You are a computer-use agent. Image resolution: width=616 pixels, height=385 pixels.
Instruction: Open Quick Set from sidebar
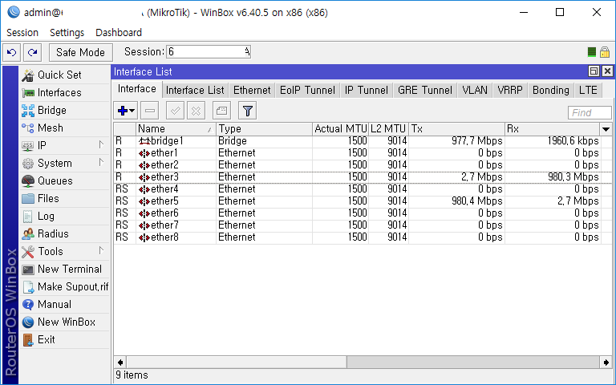[x=64, y=75]
